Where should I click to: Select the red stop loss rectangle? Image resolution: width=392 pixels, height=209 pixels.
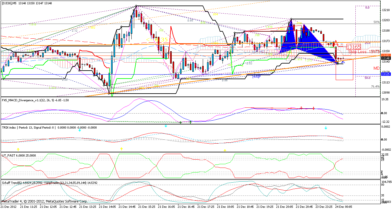pos(344,70)
